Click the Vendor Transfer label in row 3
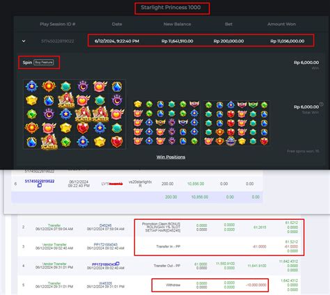This screenshot has width=330, height=295. coord(54,244)
